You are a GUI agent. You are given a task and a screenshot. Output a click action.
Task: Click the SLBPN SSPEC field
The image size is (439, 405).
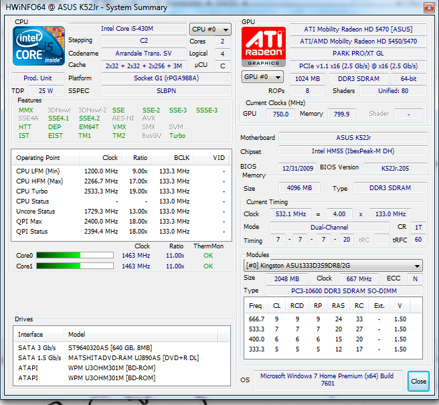167,91
